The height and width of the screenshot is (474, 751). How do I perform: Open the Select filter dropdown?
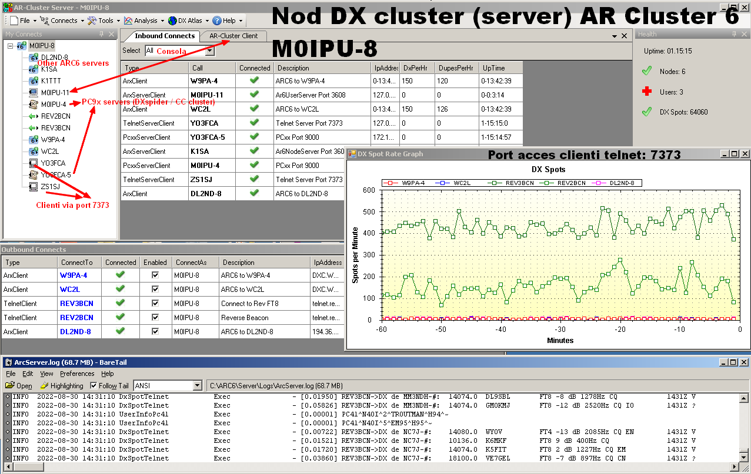coord(211,51)
